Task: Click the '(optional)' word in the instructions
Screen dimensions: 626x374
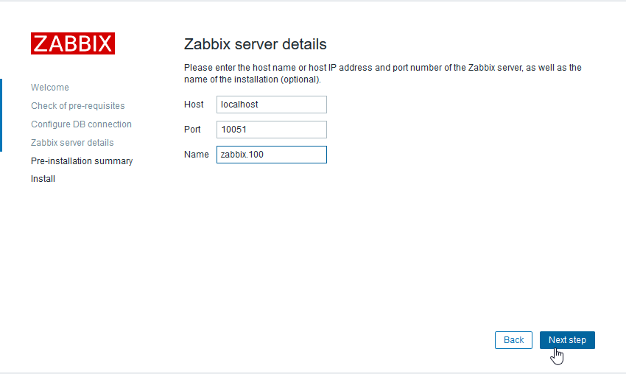Action: pyautogui.click(x=300, y=80)
